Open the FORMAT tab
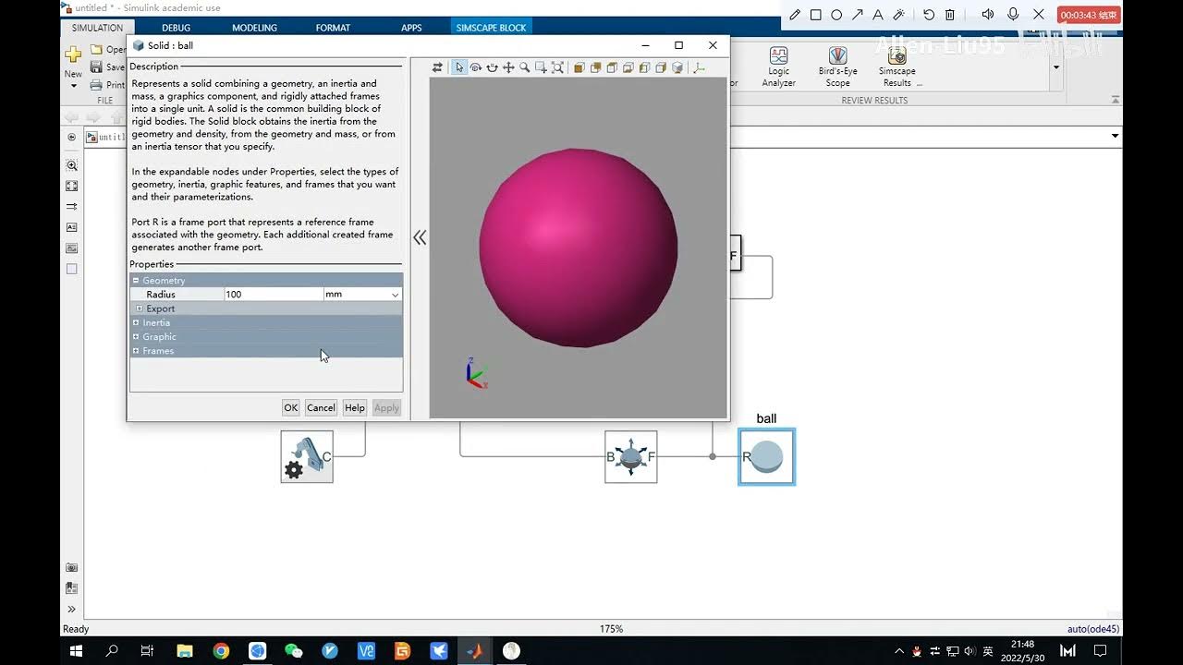 333,28
